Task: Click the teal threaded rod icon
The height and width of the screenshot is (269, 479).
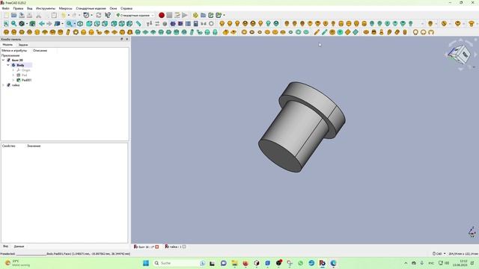Action: click(324, 32)
